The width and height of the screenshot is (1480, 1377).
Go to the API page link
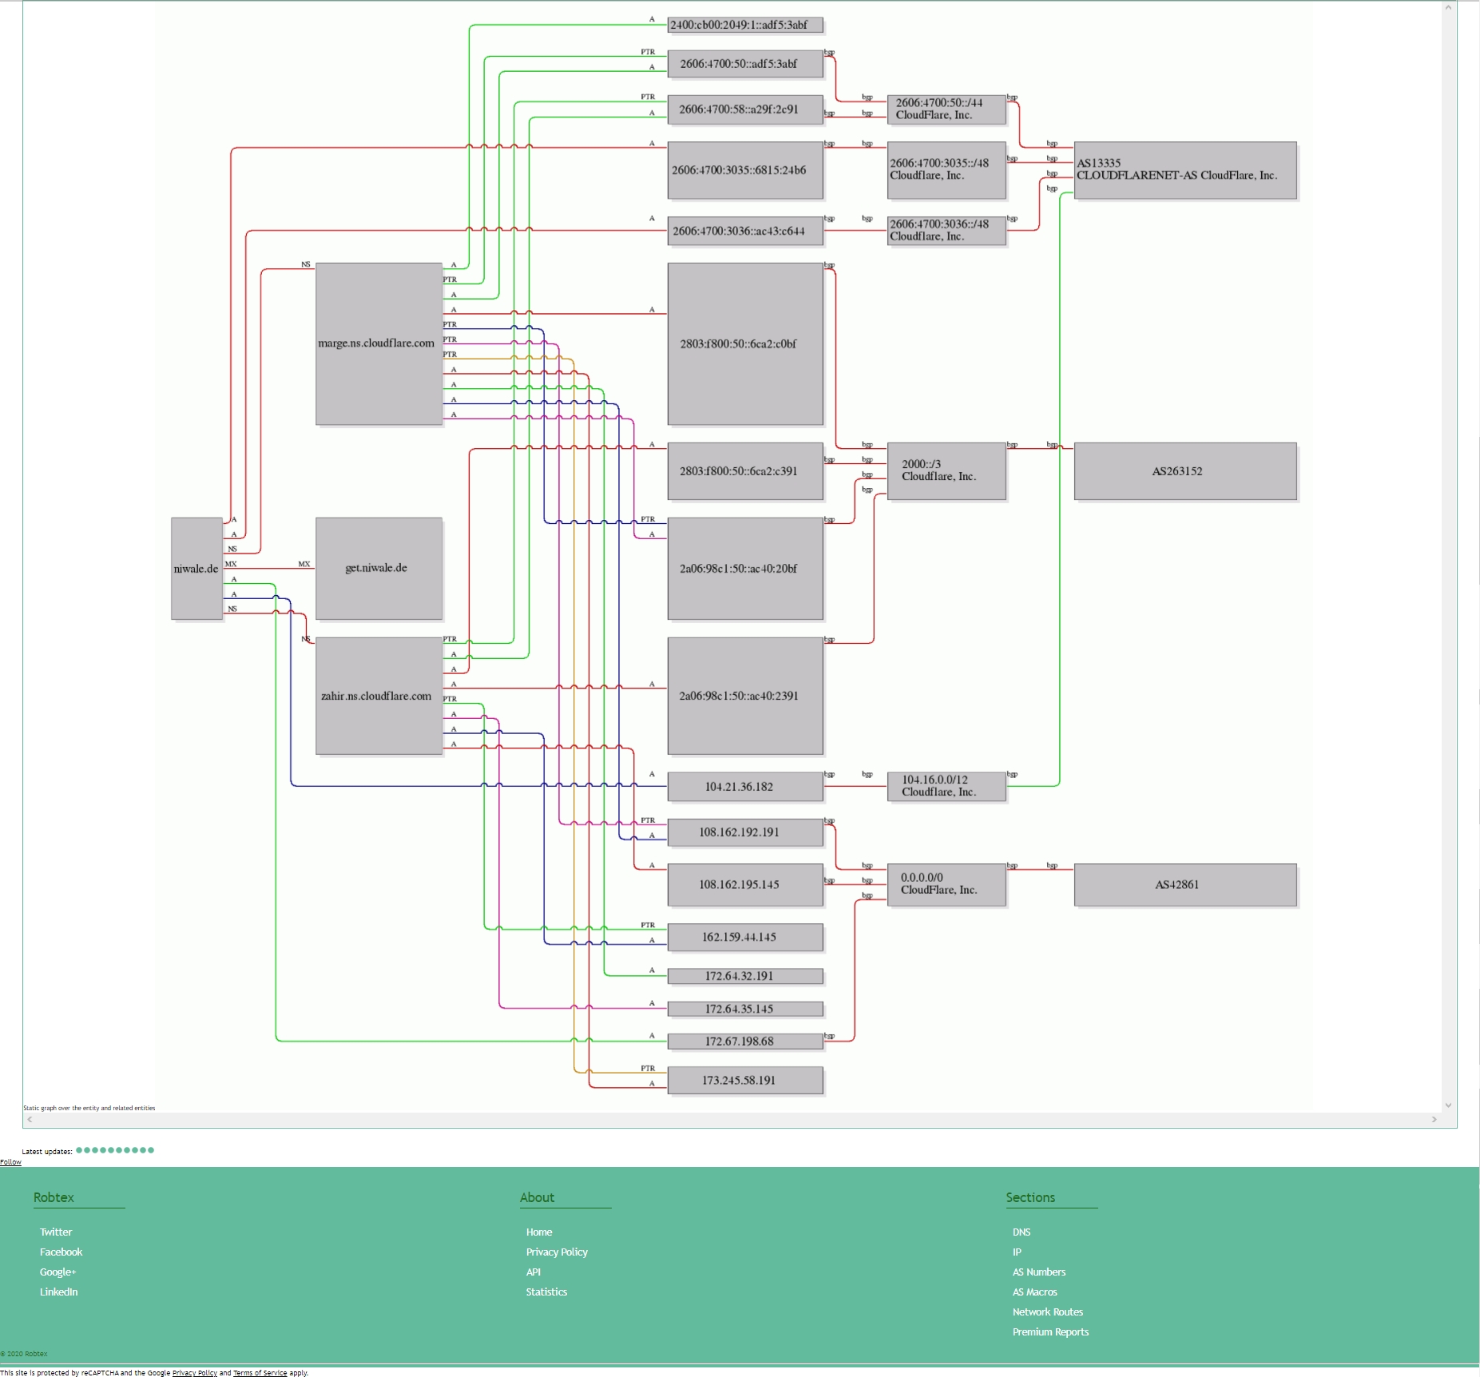(534, 1272)
